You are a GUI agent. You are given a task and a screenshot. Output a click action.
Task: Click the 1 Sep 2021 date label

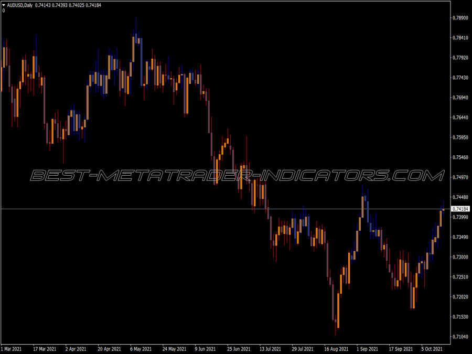(x=367, y=349)
